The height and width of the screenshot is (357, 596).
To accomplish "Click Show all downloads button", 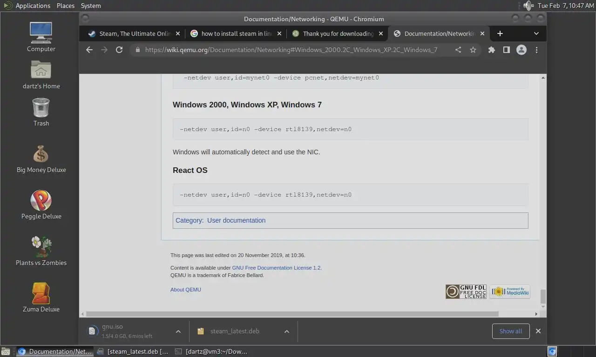I will (511, 331).
